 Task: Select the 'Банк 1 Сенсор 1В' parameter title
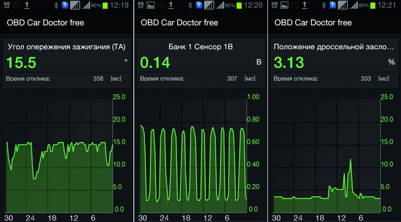(x=200, y=47)
